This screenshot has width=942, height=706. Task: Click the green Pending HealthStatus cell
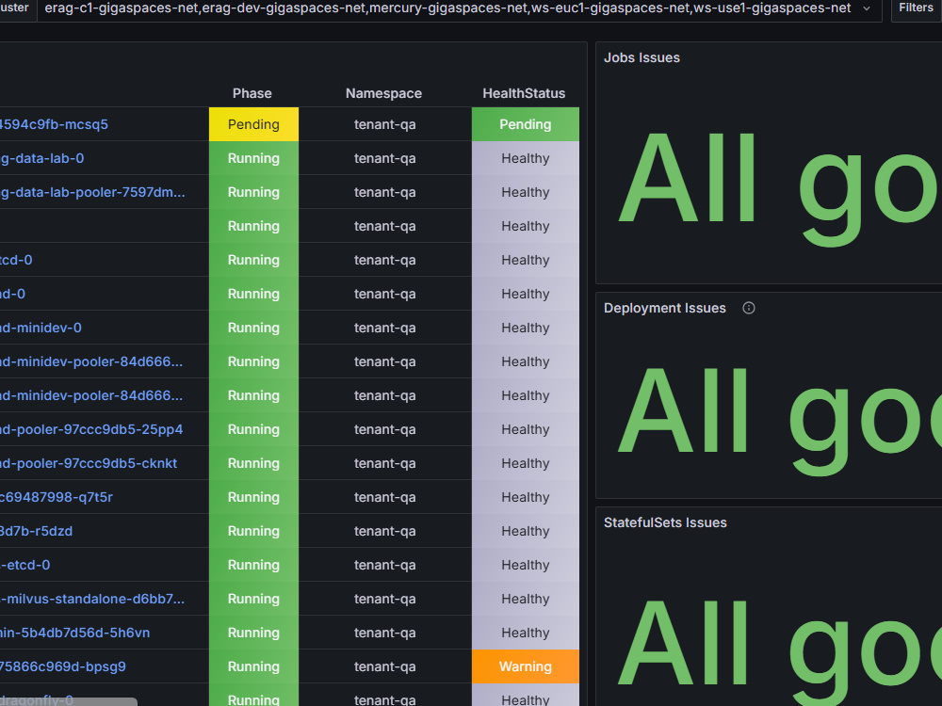pyautogui.click(x=525, y=124)
